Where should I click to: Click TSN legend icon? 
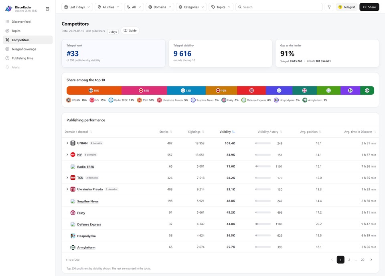(140, 100)
